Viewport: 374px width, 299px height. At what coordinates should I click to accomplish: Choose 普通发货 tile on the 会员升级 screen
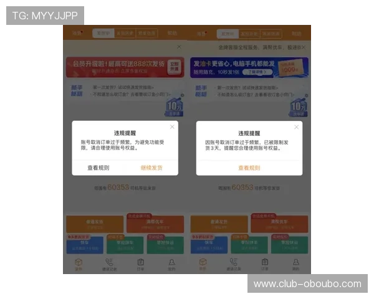coord(95,224)
